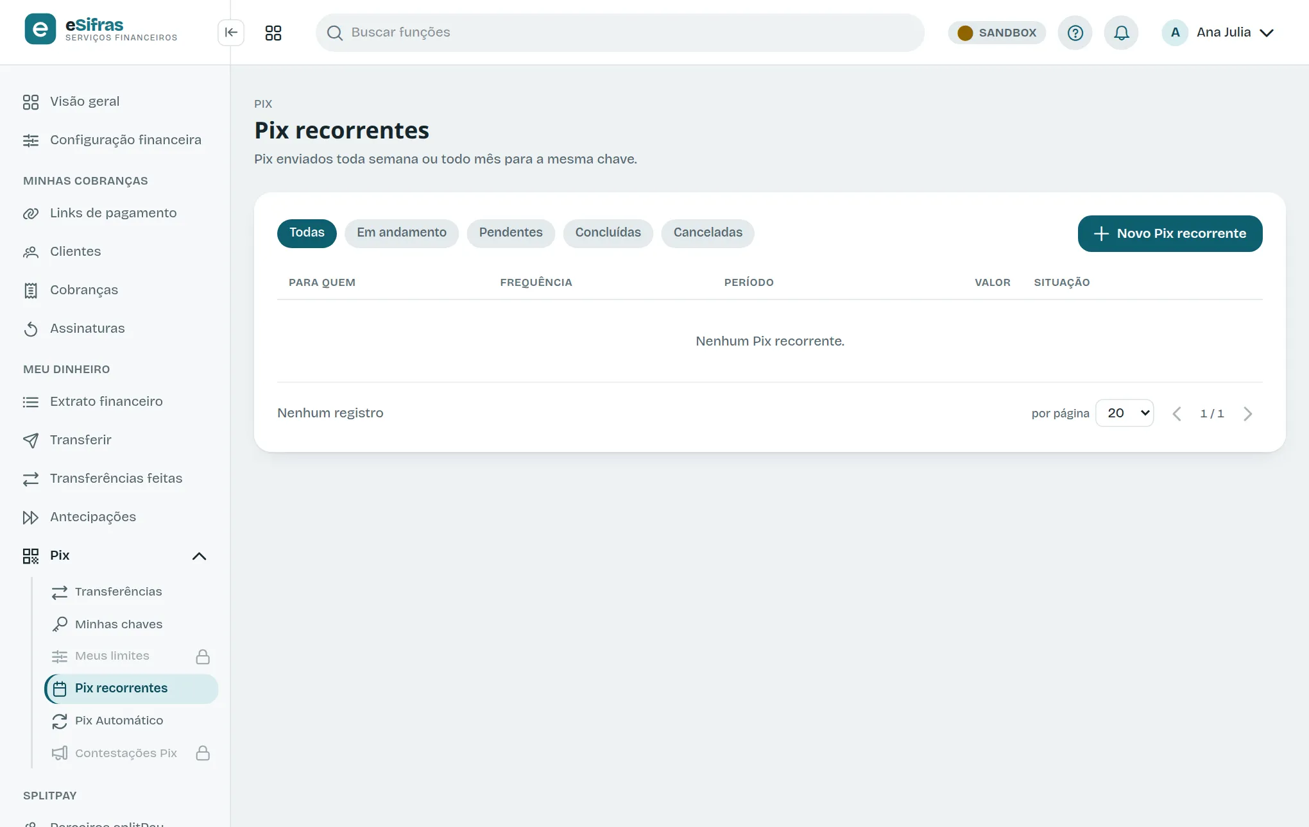The image size is (1309, 827).
Task: Click the FREQUÊNCIA column header
Action: 536,283
